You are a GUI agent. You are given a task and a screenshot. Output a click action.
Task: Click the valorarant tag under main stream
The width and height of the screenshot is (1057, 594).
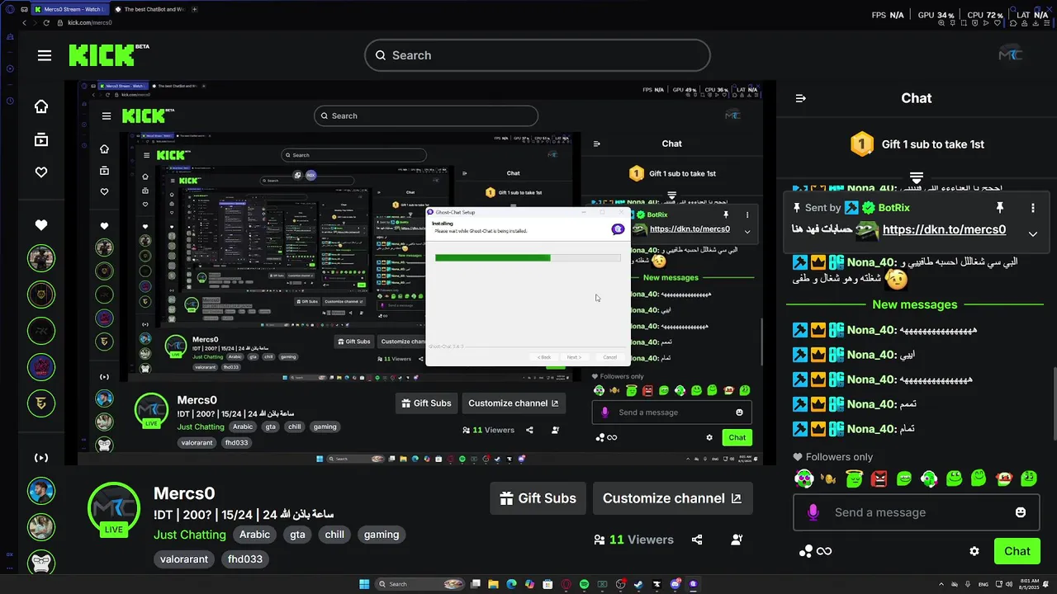pyautogui.click(x=184, y=559)
